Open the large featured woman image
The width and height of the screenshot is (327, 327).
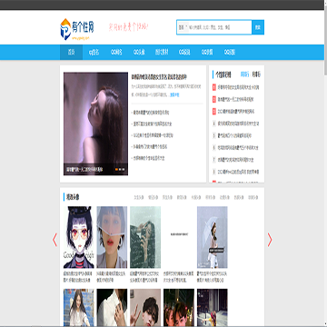[95, 124]
